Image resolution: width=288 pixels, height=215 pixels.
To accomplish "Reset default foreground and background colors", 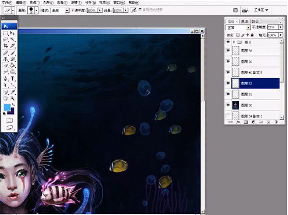I will pos(4,114).
